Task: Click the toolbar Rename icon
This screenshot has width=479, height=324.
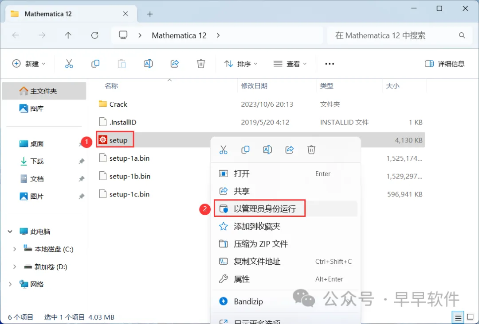Action: [x=148, y=64]
